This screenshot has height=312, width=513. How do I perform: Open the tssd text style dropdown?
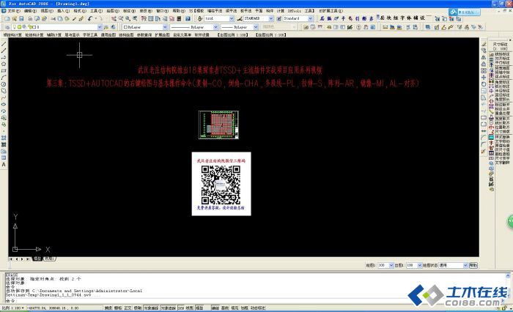click(232, 18)
